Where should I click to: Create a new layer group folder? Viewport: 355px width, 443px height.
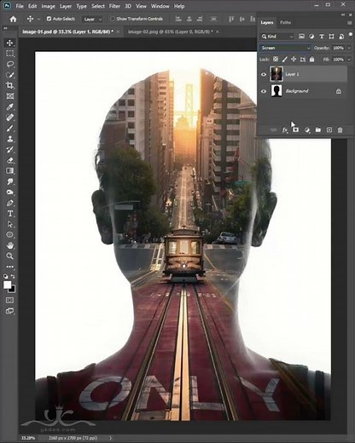[x=318, y=130]
